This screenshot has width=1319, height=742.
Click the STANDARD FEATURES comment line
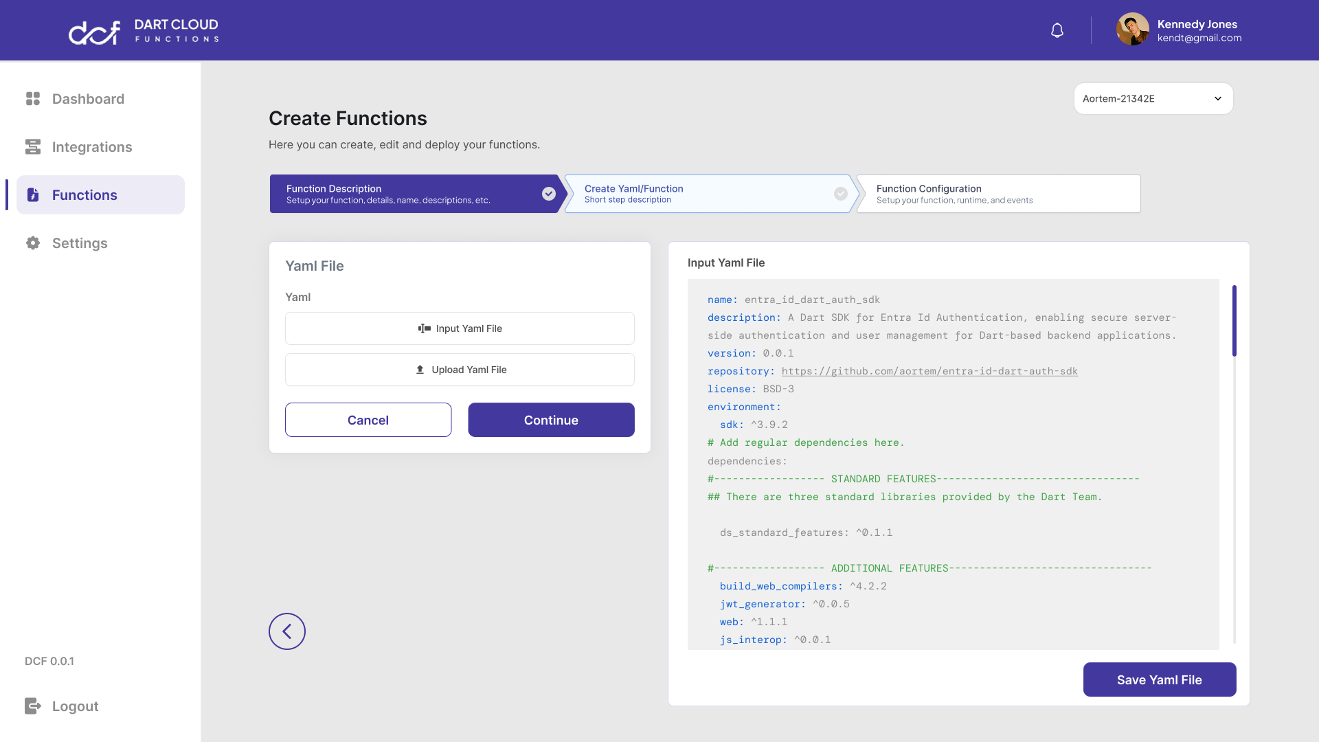click(923, 479)
